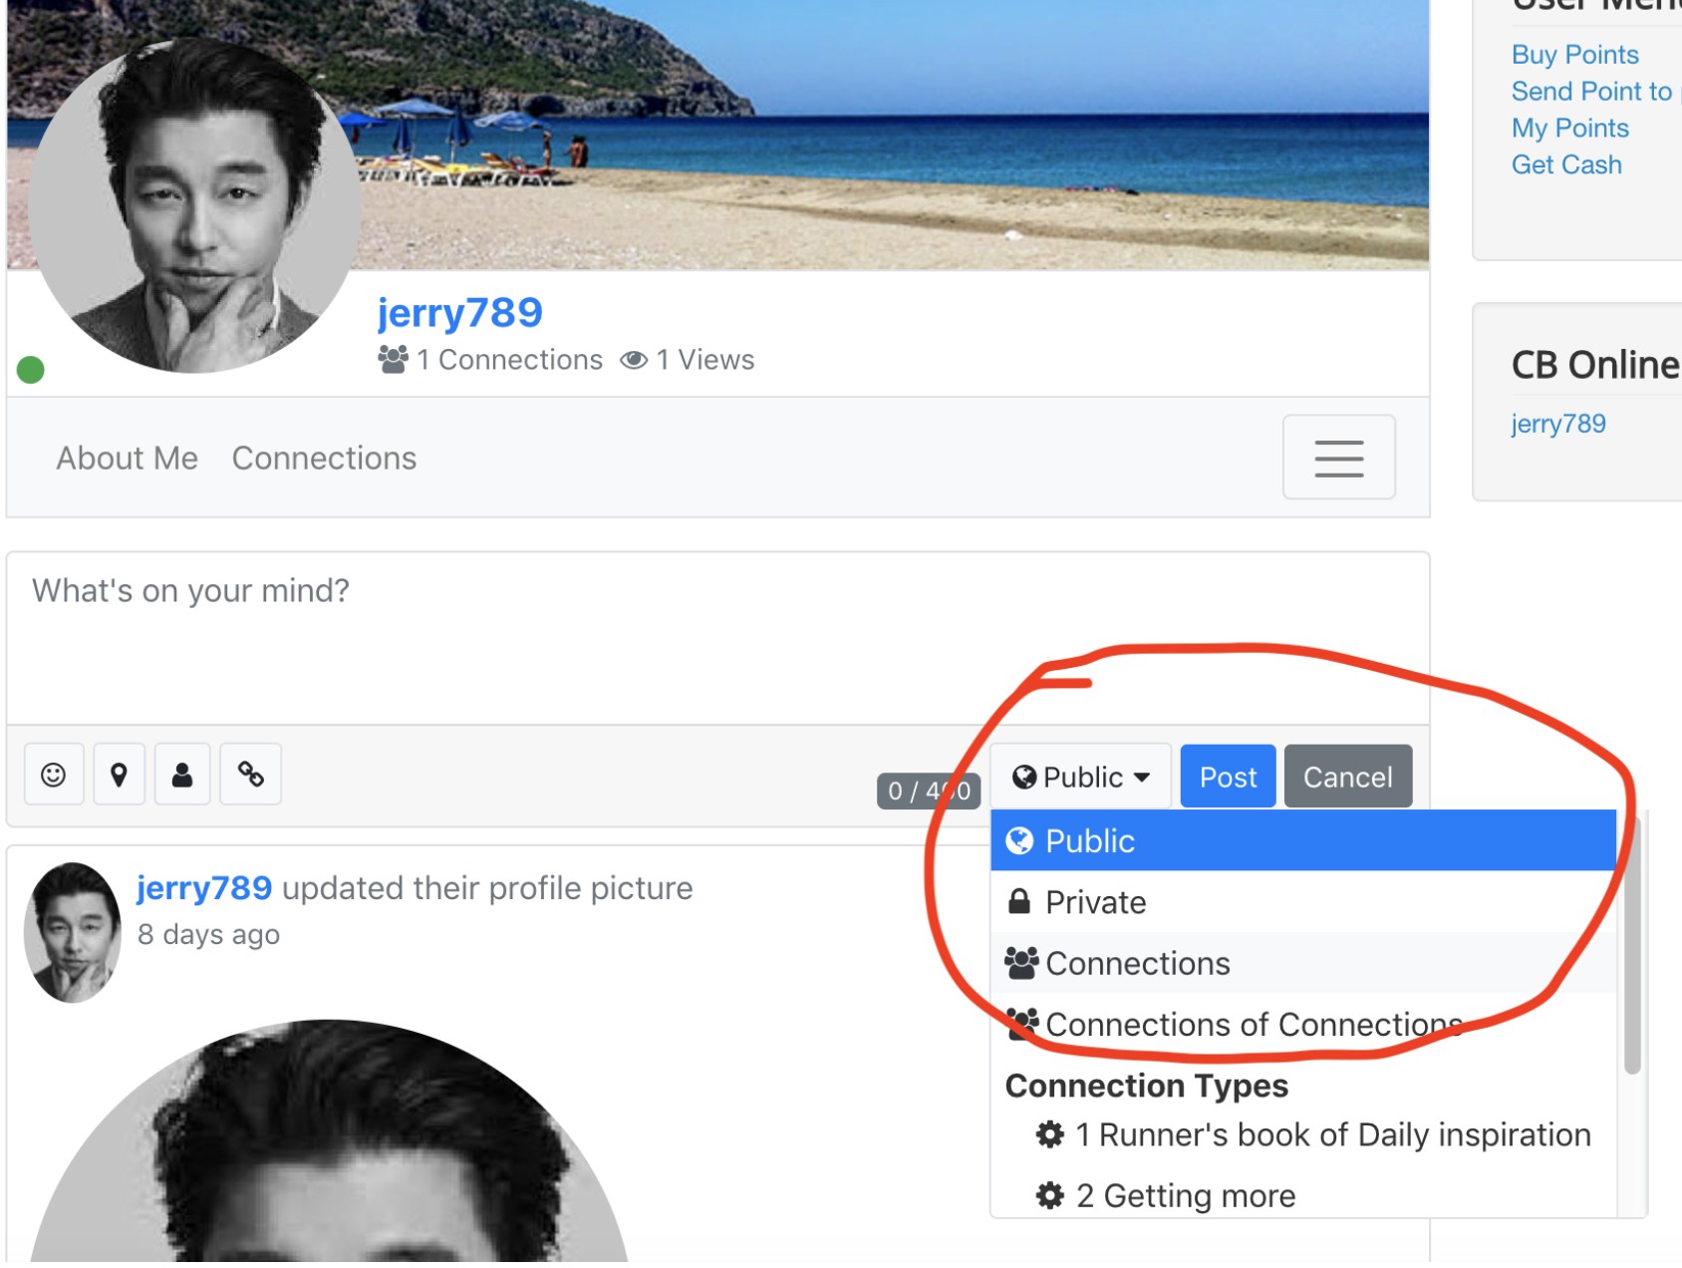Open the hamburger menu in the profile navbar

pyautogui.click(x=1338, y=458)
